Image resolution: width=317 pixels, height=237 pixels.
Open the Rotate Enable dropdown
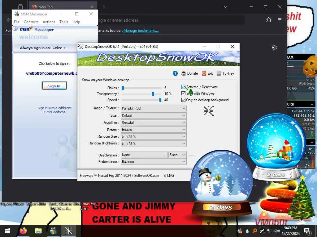pos(154,130)
